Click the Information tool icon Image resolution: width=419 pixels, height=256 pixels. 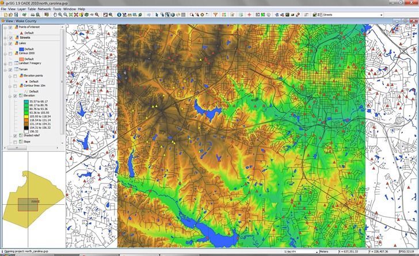click(x=119, y=14)
